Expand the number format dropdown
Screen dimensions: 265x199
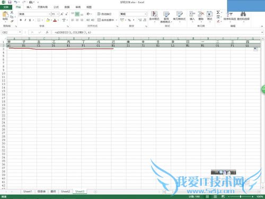145,14
